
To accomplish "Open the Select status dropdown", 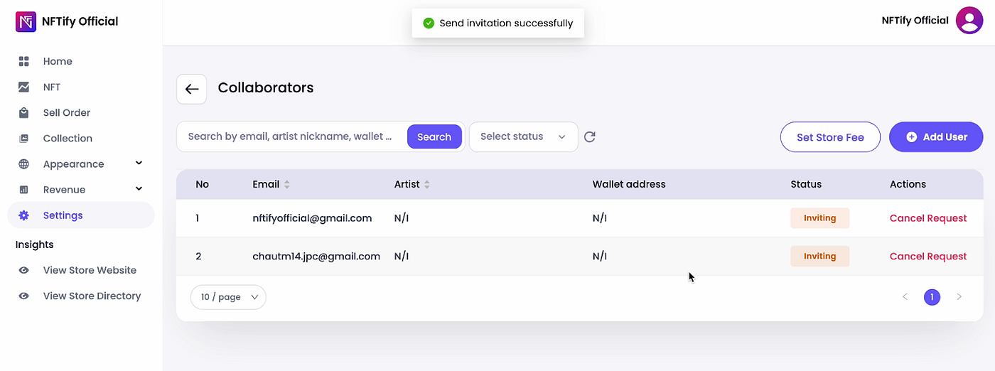I will 523,136.
